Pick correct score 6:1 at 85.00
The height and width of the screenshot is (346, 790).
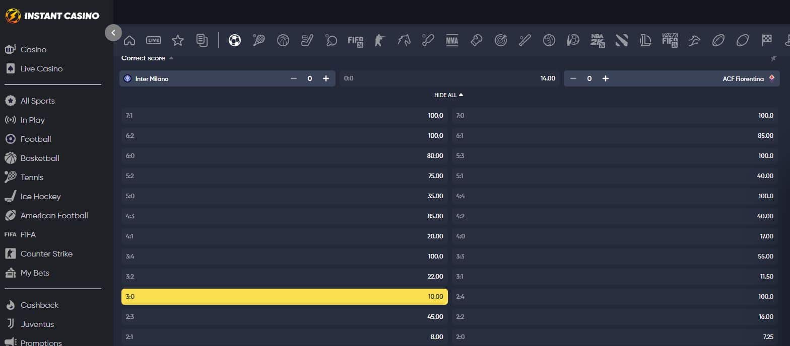[x=615, y=136]
